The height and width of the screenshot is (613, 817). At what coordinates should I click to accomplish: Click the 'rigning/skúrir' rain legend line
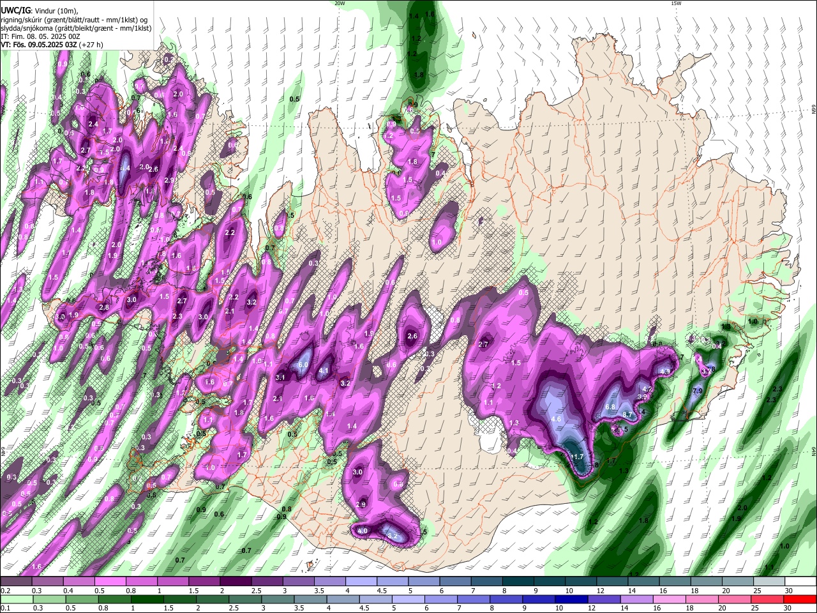point(75,20)
